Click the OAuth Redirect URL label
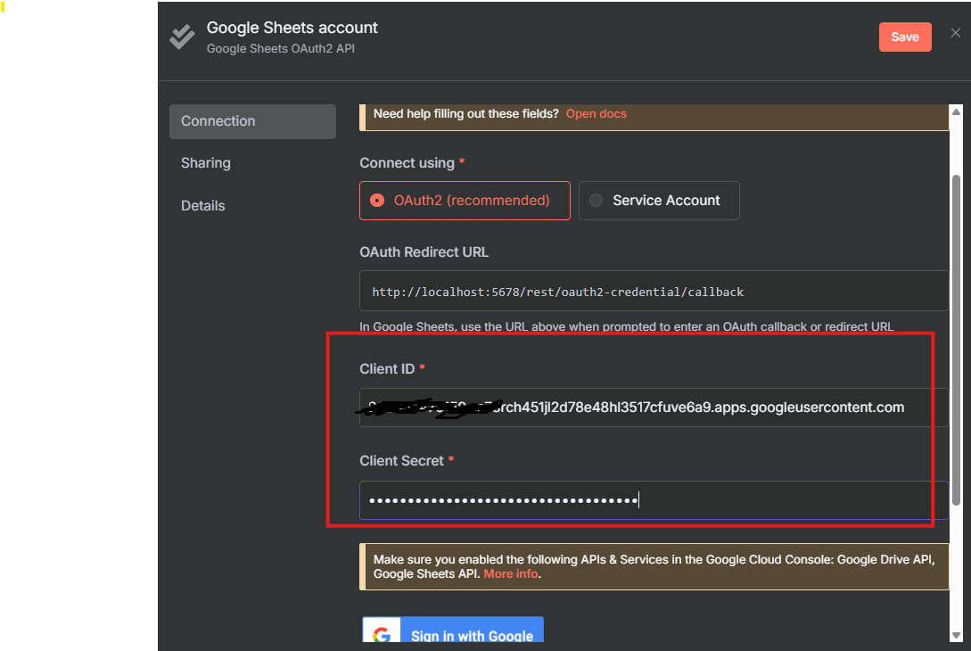 (424, 252)
